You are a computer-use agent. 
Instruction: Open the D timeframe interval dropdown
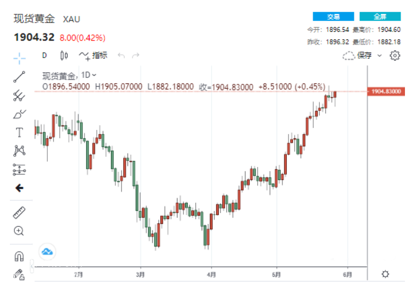[x=45, y=55]
